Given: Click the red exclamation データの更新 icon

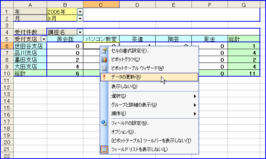Looking at the screenshot, I should coord(105,77).
